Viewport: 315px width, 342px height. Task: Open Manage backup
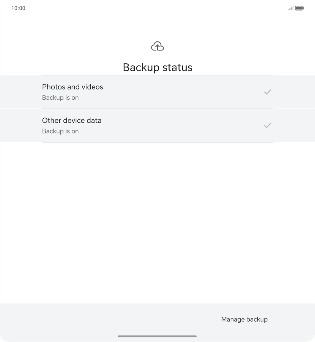[x=244, y=319]
